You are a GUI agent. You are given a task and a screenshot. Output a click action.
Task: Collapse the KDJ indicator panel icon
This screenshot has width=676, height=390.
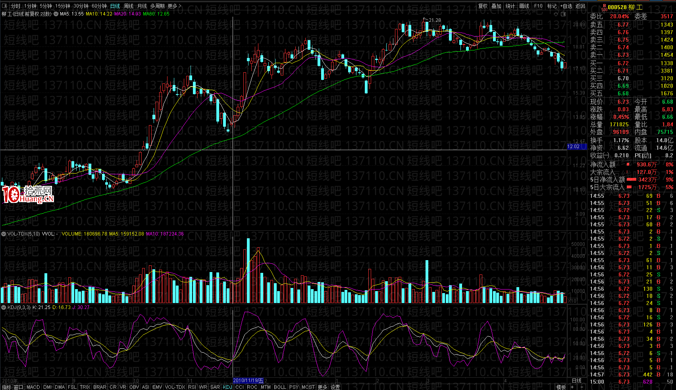point(4,307)
